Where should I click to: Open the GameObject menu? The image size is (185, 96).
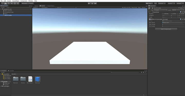[16, 1]
